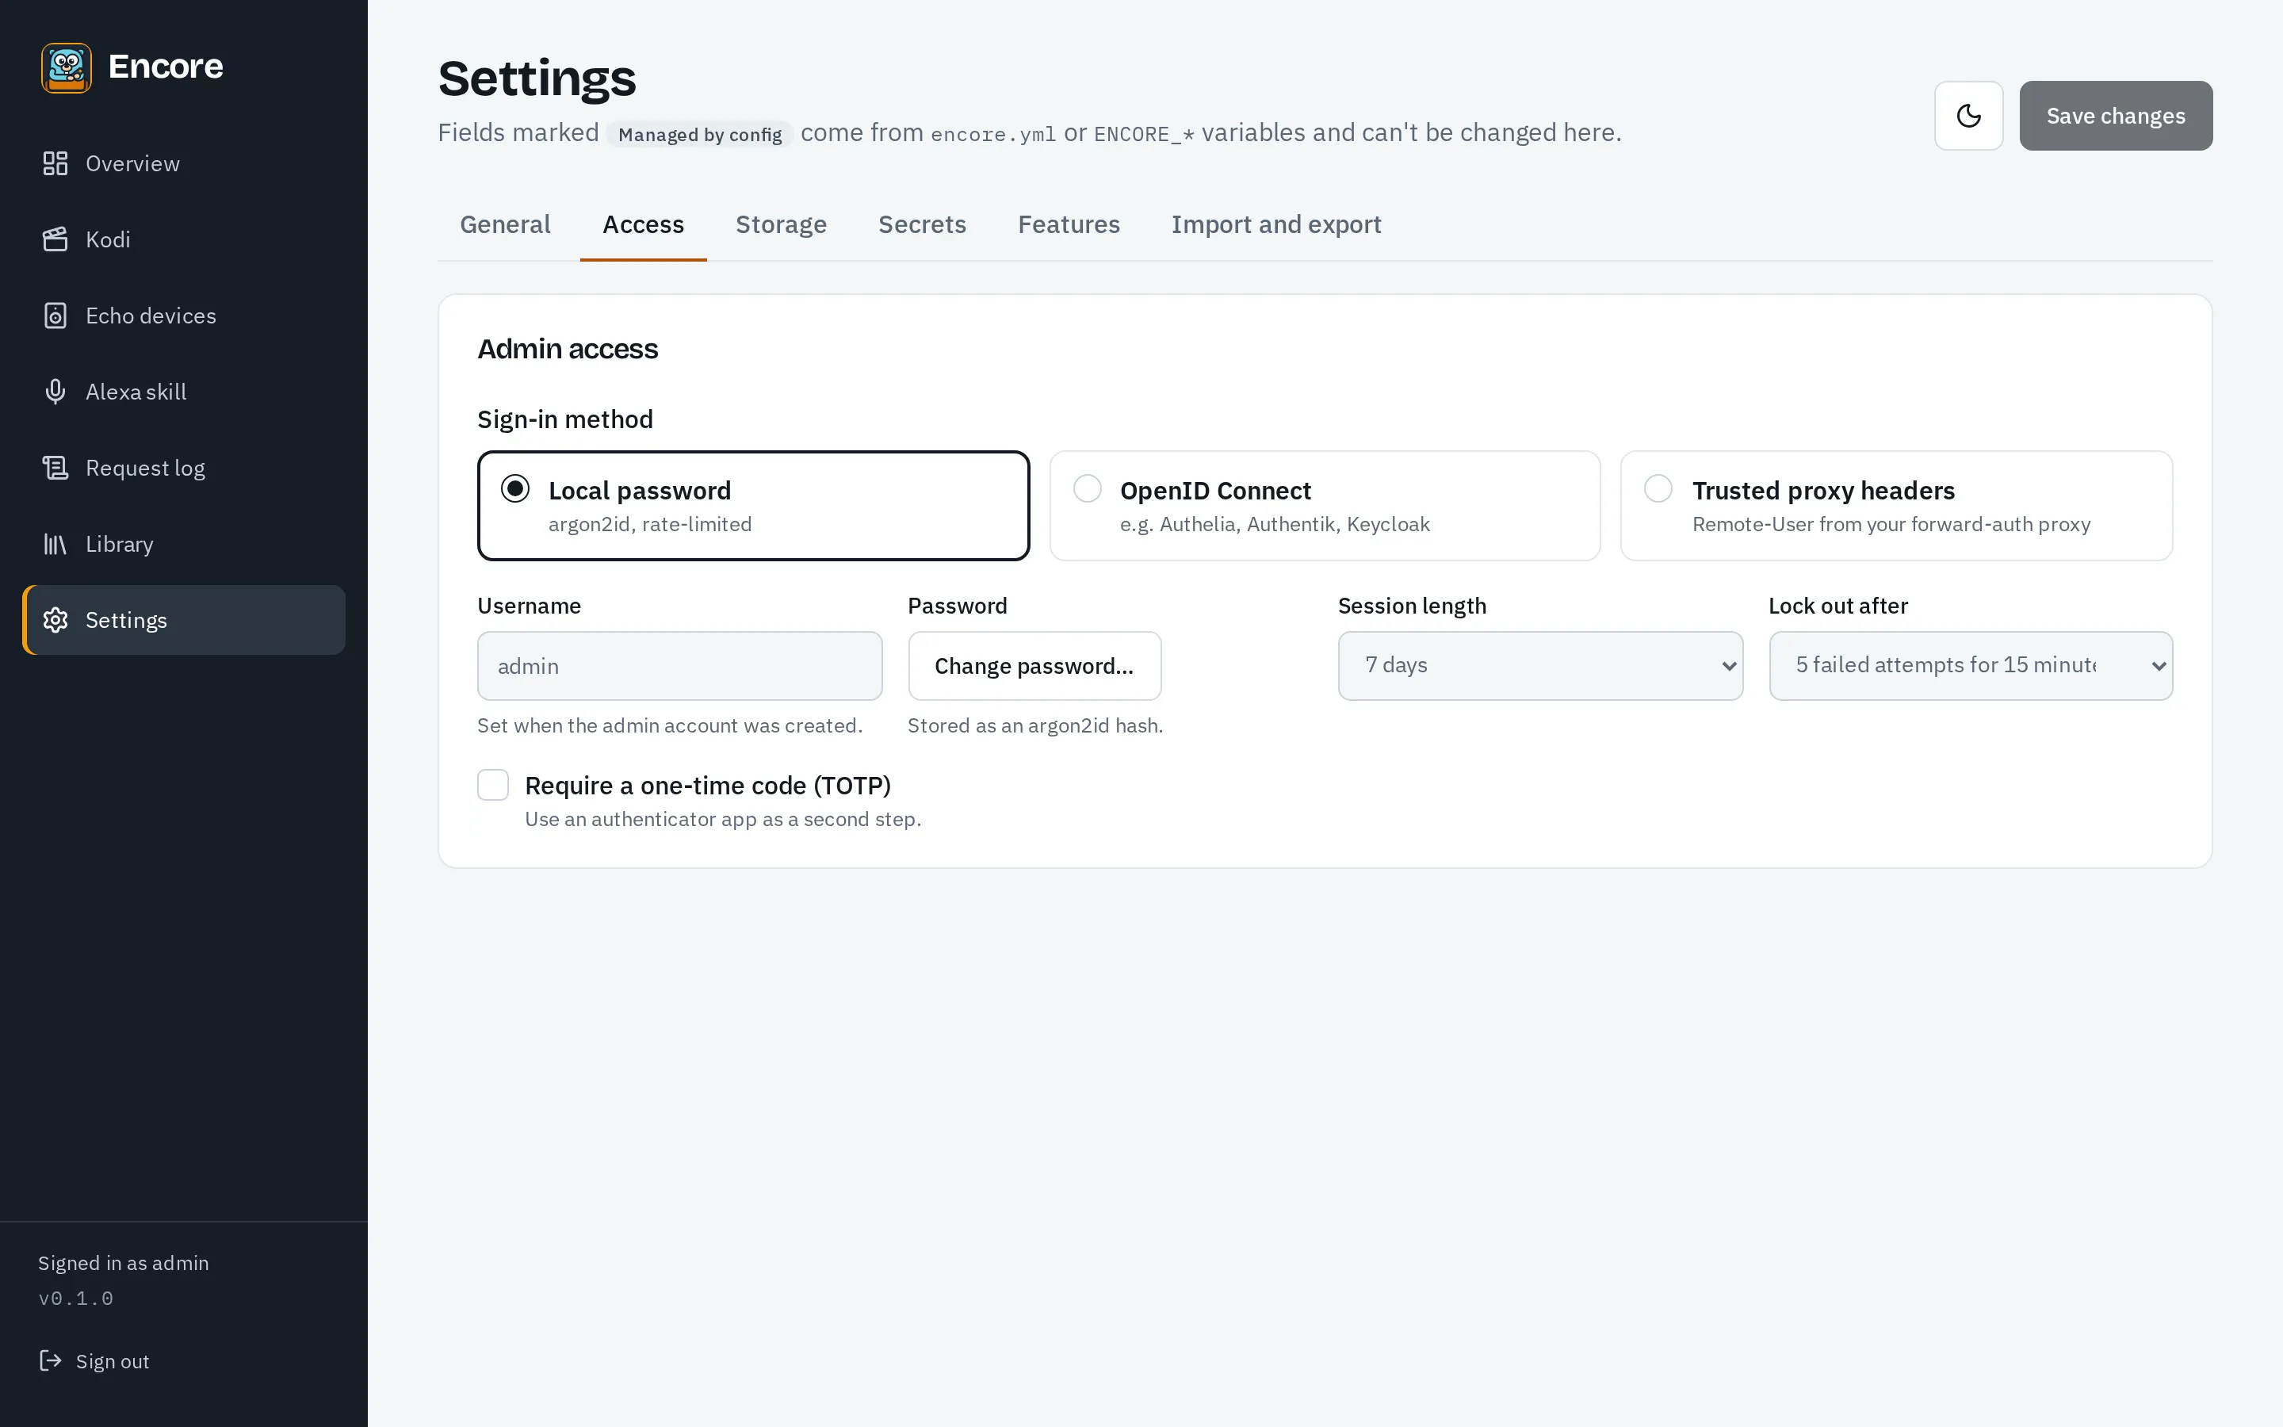Click the Save changes button

coord(2116,115)
